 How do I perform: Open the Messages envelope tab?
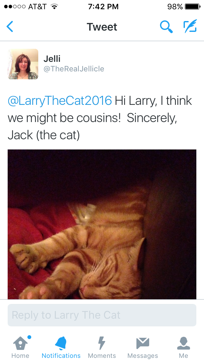pos(142,347)
